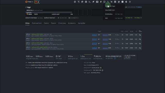Viewport: 165px width, 93px height.
Task: Click the picture-frame icon after the rocket
Action: point(97,2)
